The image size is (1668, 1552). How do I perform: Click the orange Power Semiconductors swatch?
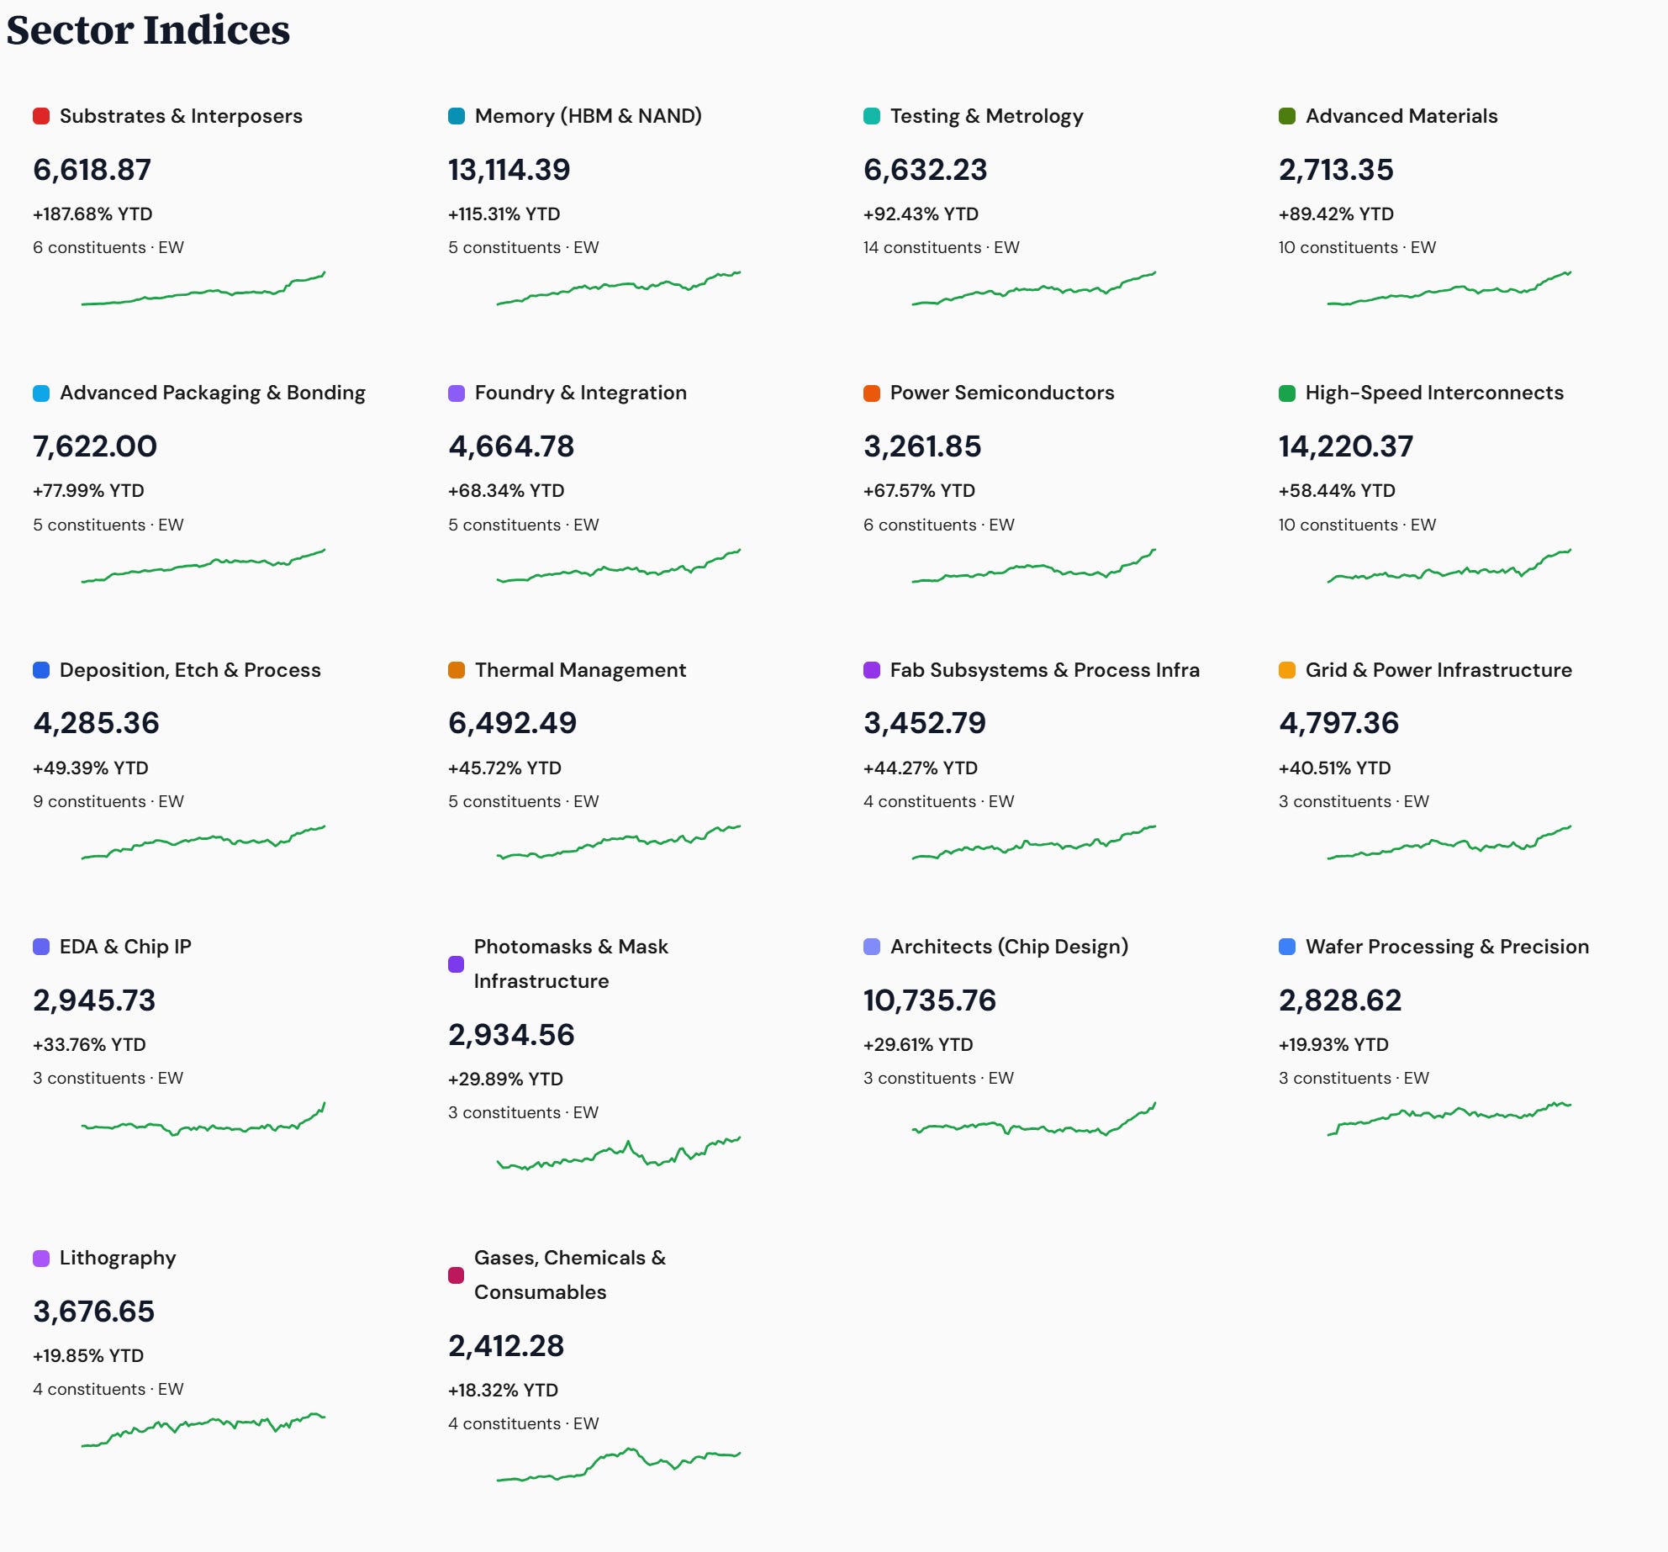pos(871,393)
